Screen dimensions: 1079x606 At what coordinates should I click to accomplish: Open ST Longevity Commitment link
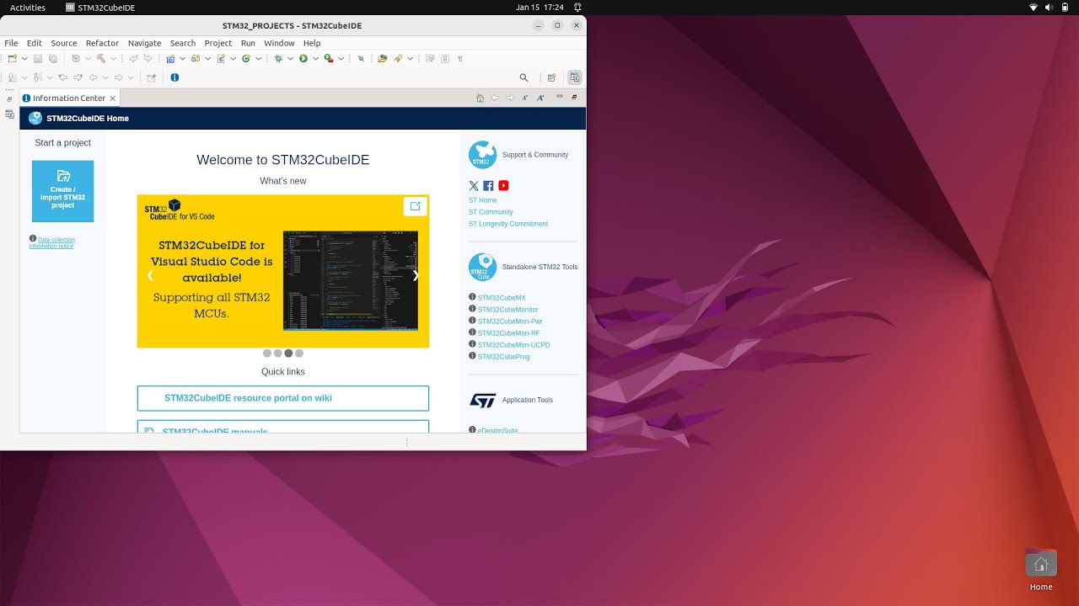coord(508,224)
